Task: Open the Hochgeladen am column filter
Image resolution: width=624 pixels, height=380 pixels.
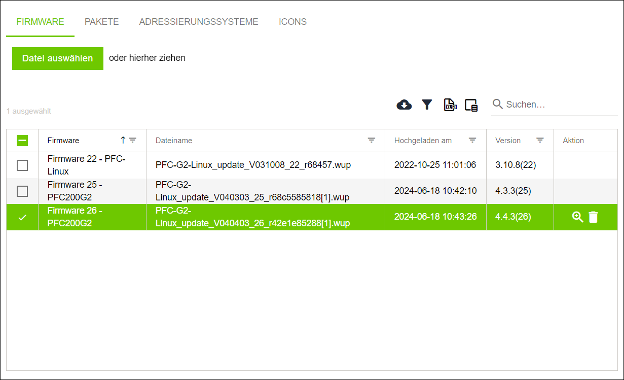Action: click(473, 140)
